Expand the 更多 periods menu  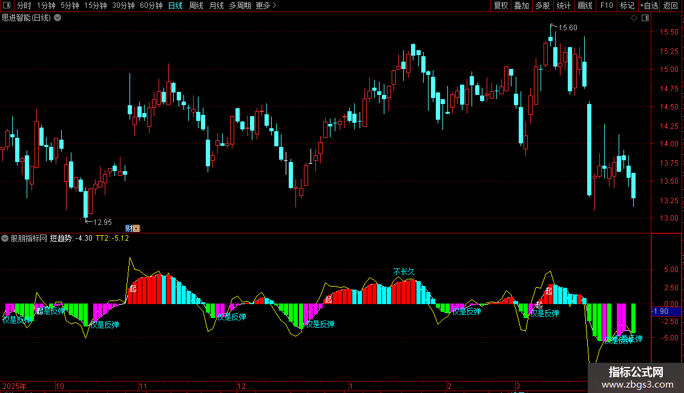click(266, 5)
